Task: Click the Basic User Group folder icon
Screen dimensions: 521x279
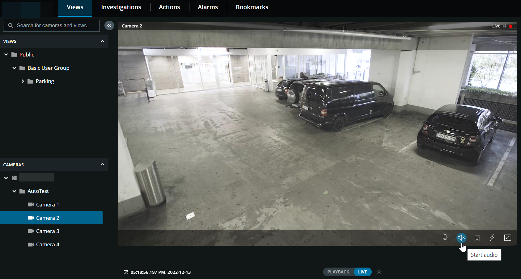Action: [x=22, y=68]
